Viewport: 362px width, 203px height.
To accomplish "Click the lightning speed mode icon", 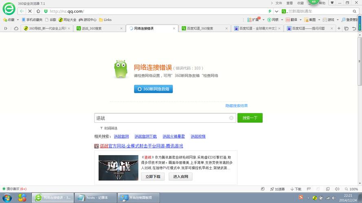I will pyautogui.click(x=270, y=11).
